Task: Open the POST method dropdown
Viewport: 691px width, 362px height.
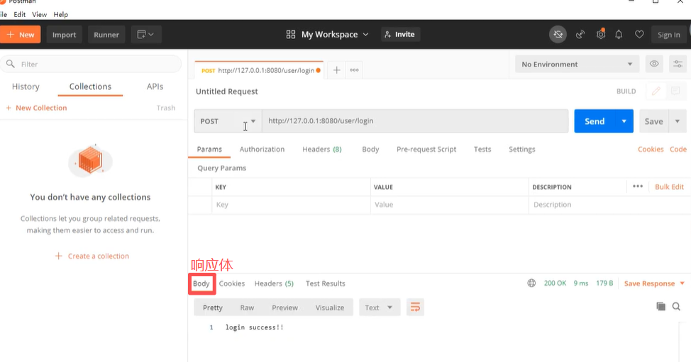Action: click(x=228, y=121)
